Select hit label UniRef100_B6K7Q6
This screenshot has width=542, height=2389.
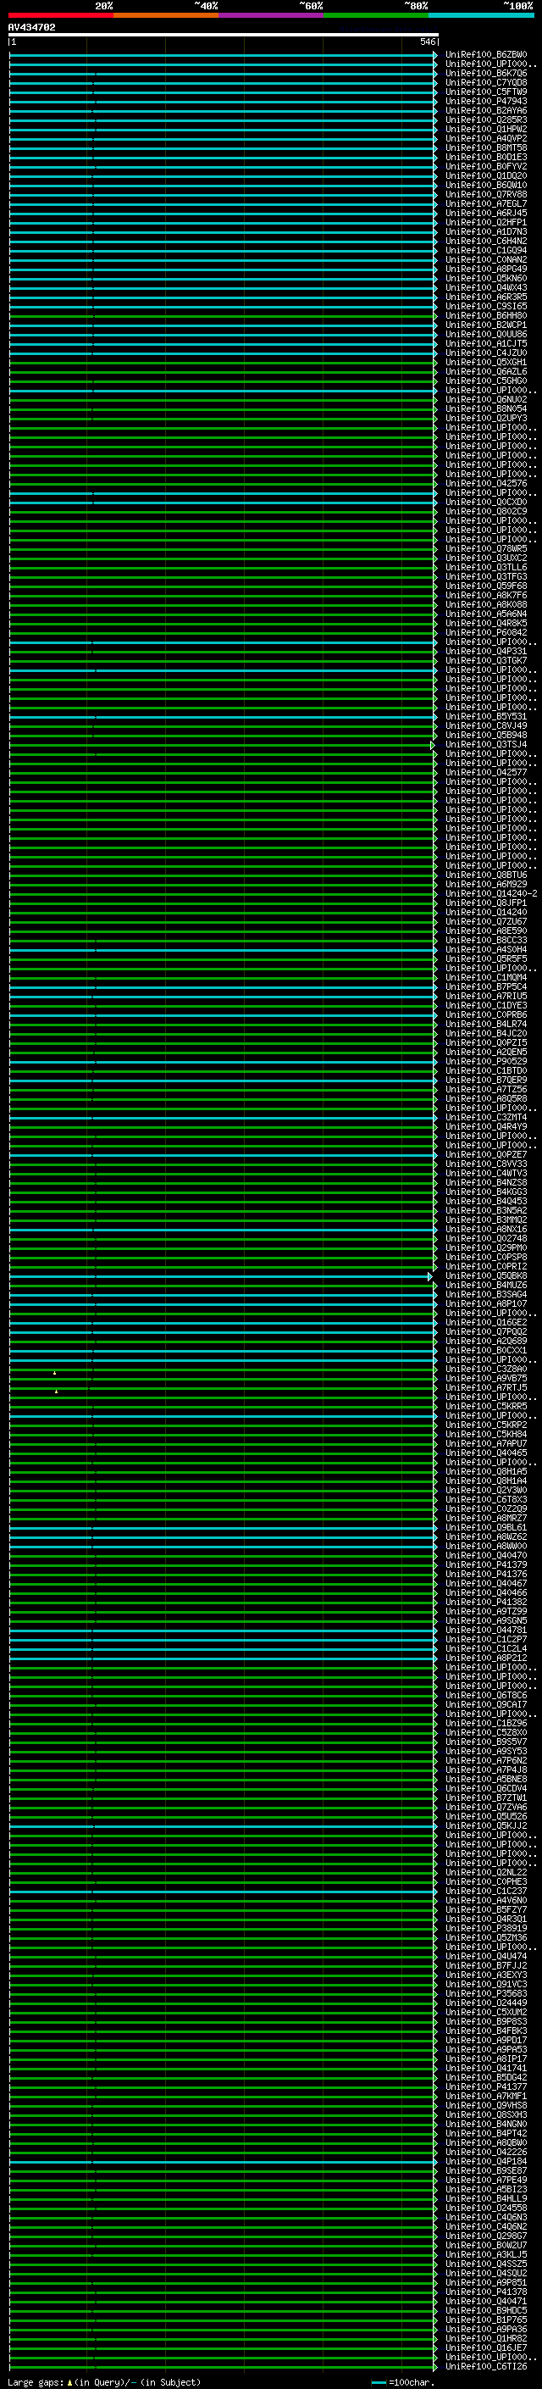click(486, 73)
